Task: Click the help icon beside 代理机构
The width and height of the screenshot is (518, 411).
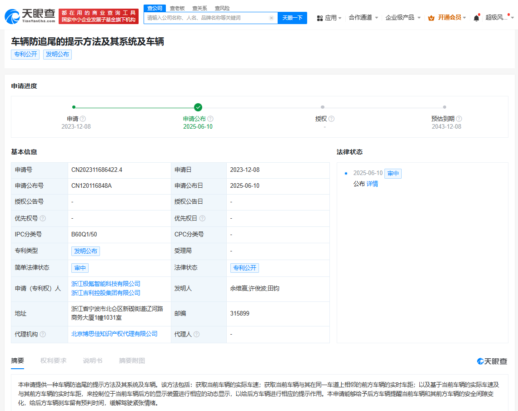Action: click(43, 334)
